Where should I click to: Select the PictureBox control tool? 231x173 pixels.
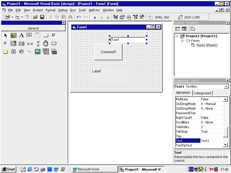point(13,35)
